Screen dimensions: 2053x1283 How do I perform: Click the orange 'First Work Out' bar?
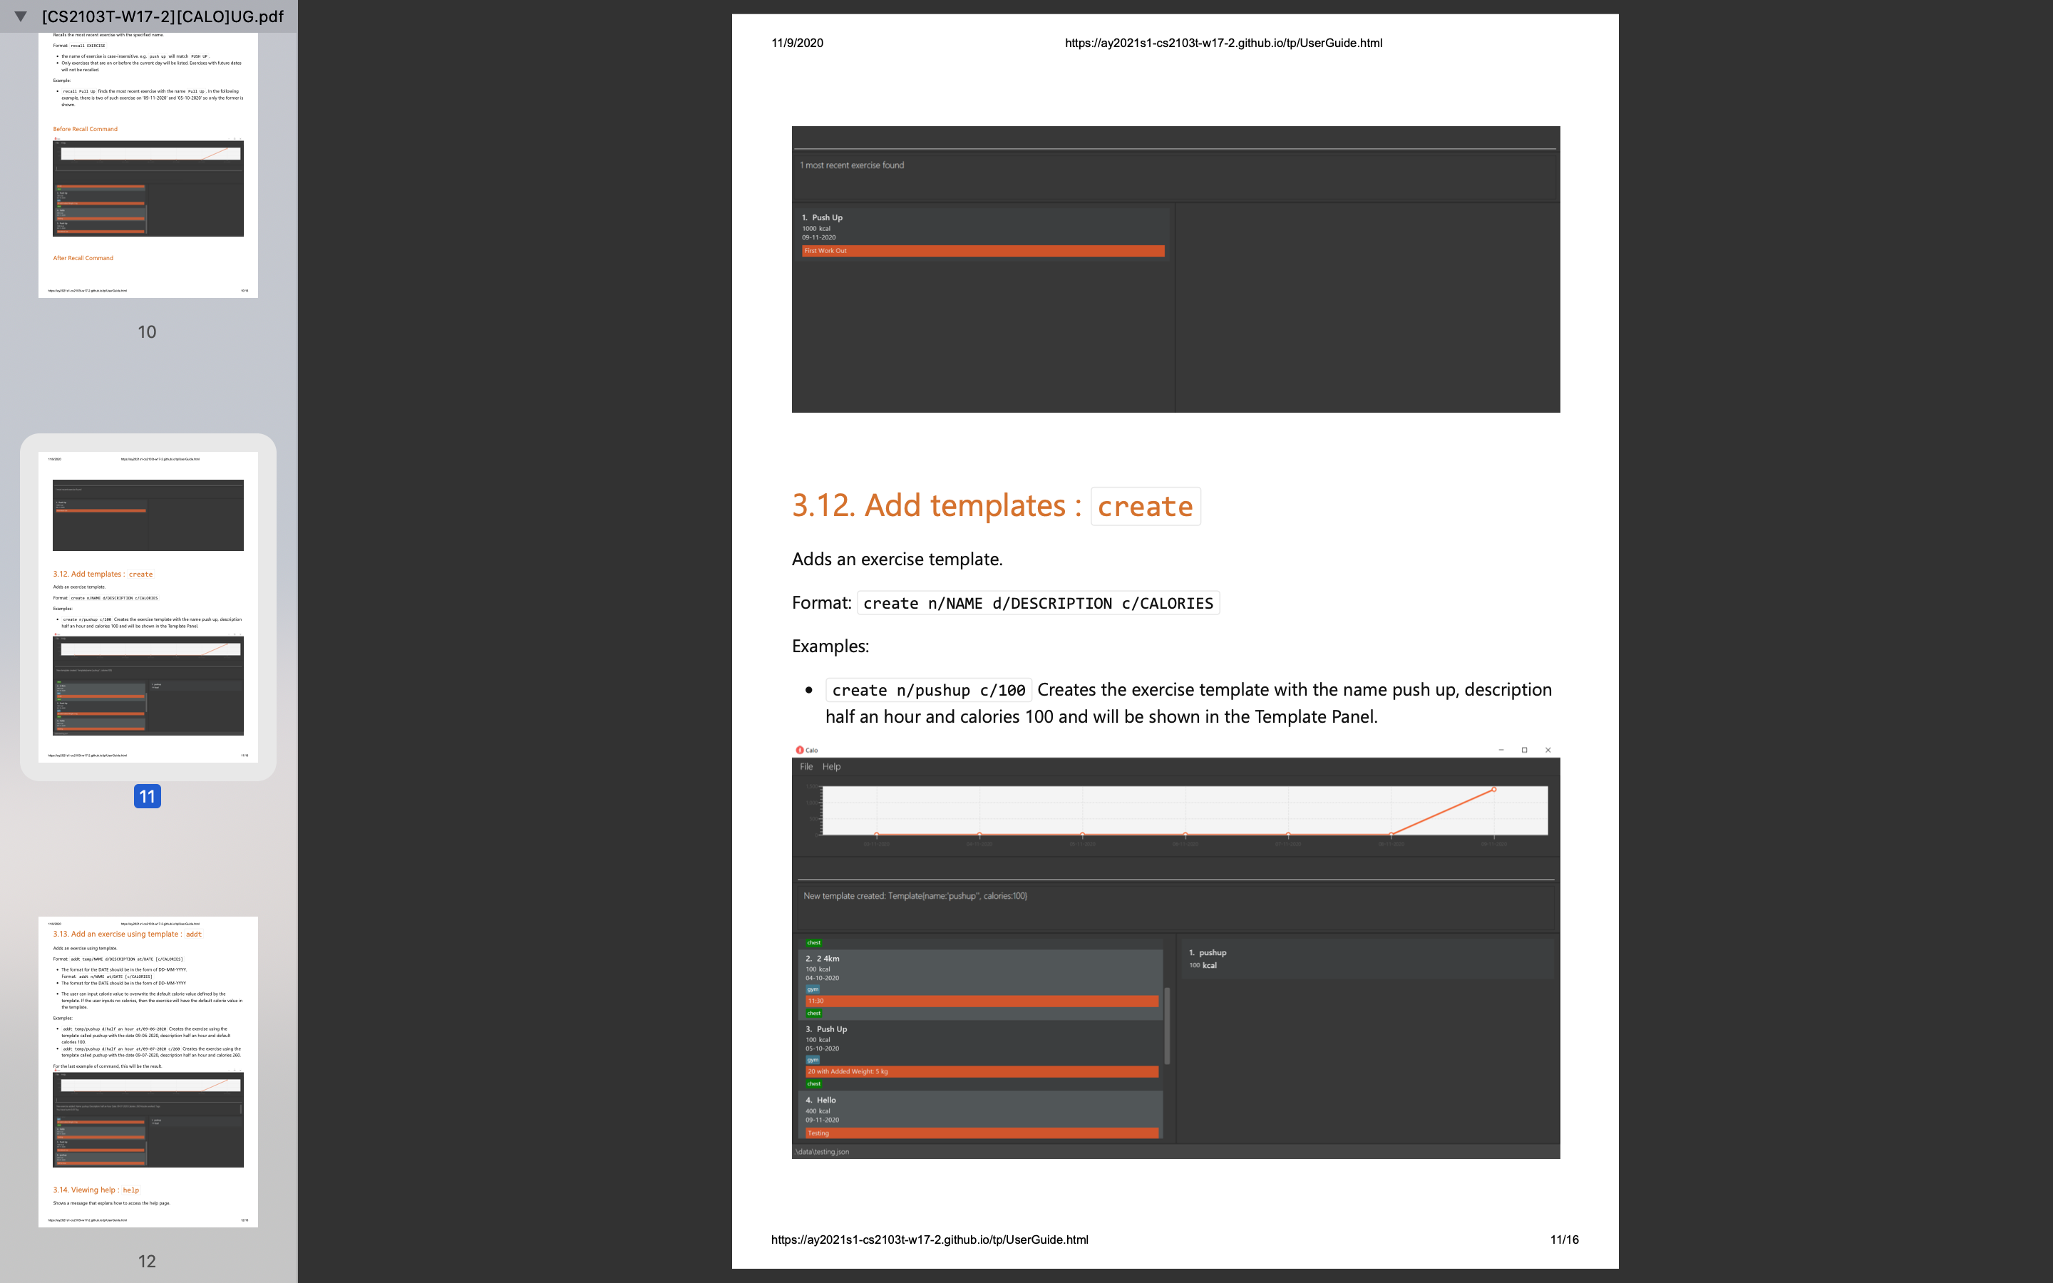[982, 251]
